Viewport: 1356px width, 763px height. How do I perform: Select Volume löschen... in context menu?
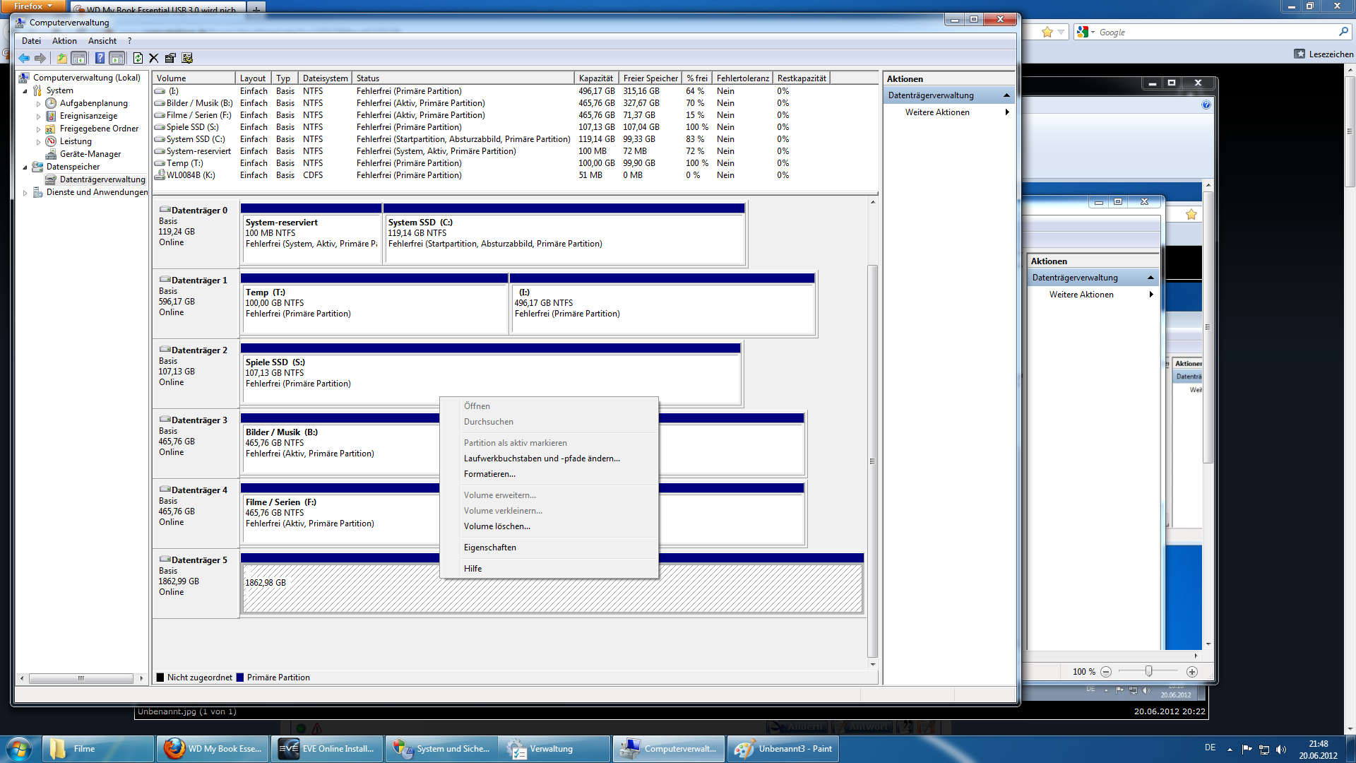(x=496, y=526)
